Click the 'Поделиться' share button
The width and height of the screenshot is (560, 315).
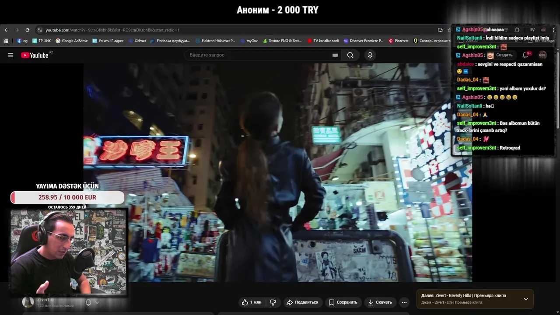click(x=302, y=302)
